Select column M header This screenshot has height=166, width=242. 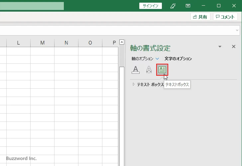pos(43,43)
